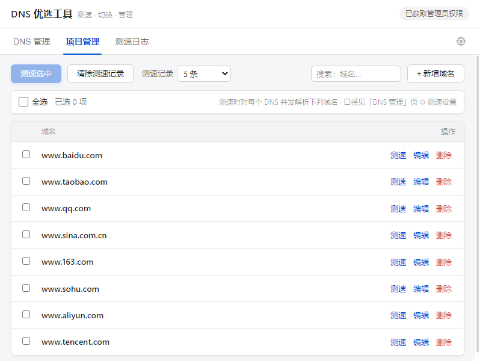The width and height of the screenshot is (480, 361).
Task: Click 编辑 for www.sina.com.cn
Action: coord(421,235)
